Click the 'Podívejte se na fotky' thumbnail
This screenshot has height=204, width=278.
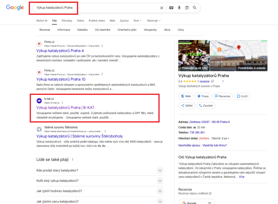193,56
